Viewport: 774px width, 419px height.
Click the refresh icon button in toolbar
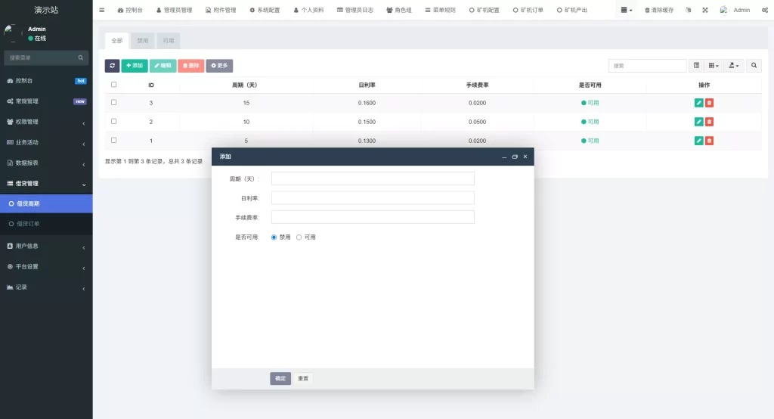[x=112, y=66]
